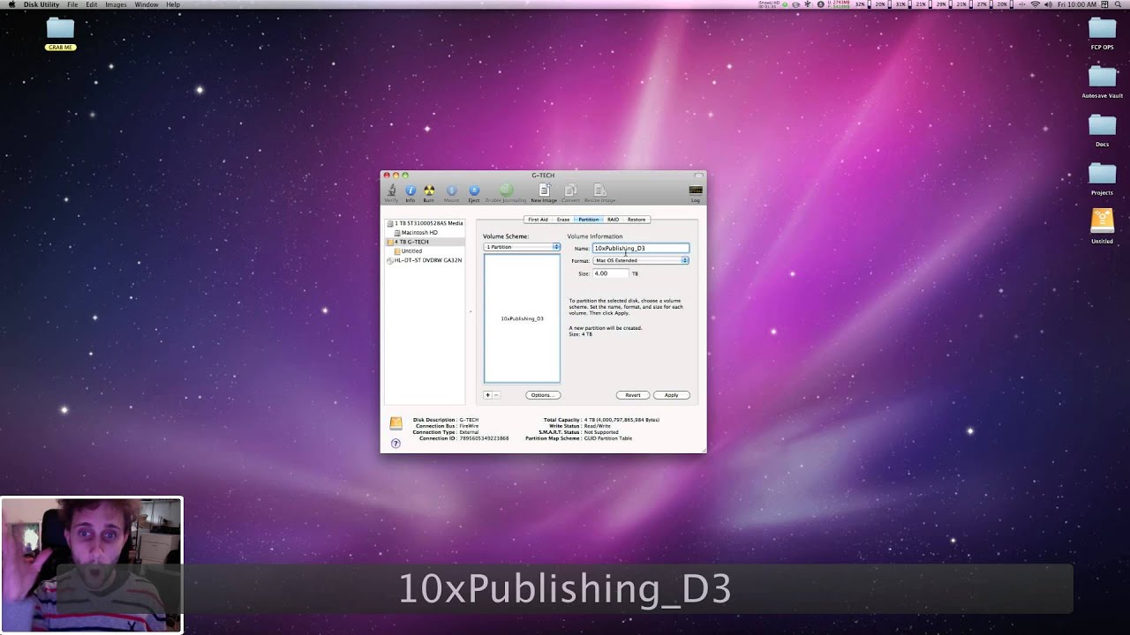Select the 1 TB ST31000528AS Media disk
Image resolution: width=1130 pixels, height=635 pixels.
tap(426, 223)
